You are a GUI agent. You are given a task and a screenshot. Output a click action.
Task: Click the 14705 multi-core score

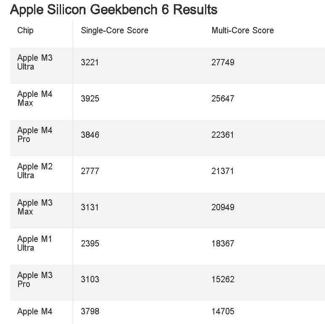coord(223,311)
